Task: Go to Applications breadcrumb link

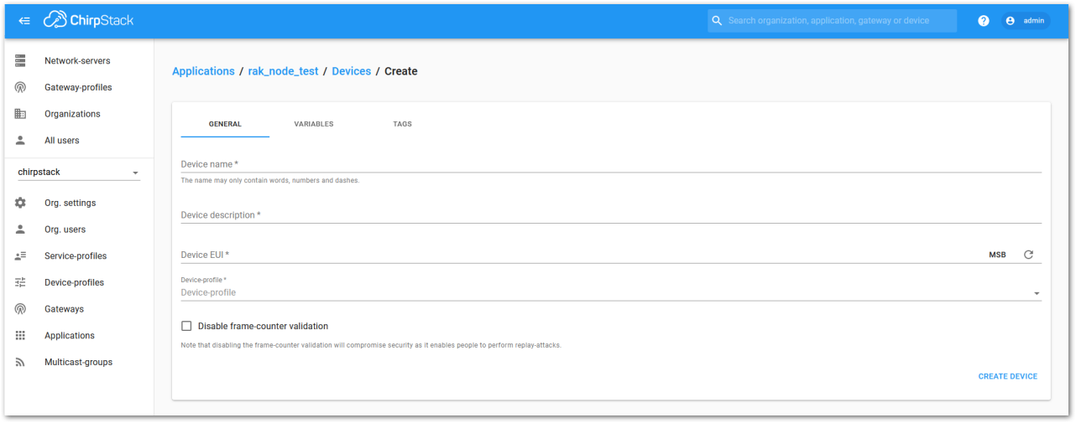Action: pos(203,71)
